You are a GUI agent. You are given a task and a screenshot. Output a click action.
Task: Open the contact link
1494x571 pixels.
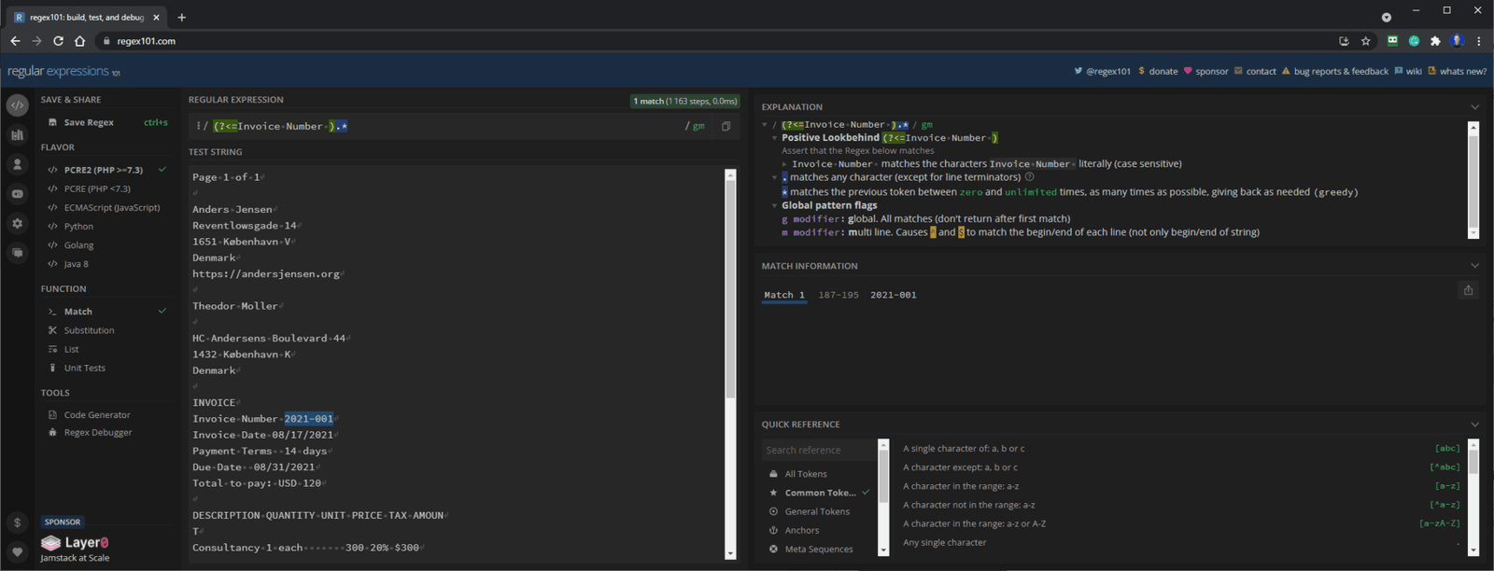1255,71
